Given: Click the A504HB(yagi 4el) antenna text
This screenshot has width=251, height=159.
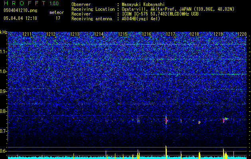Looking at the screenshot, I should 141,19.
